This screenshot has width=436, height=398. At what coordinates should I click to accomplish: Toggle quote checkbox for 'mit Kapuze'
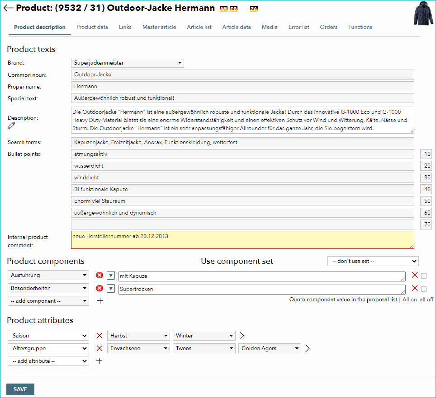424,276
